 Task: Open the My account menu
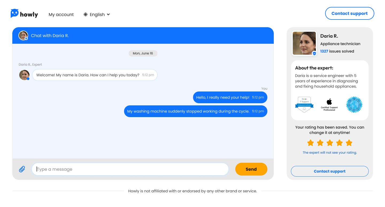[61, 14]
